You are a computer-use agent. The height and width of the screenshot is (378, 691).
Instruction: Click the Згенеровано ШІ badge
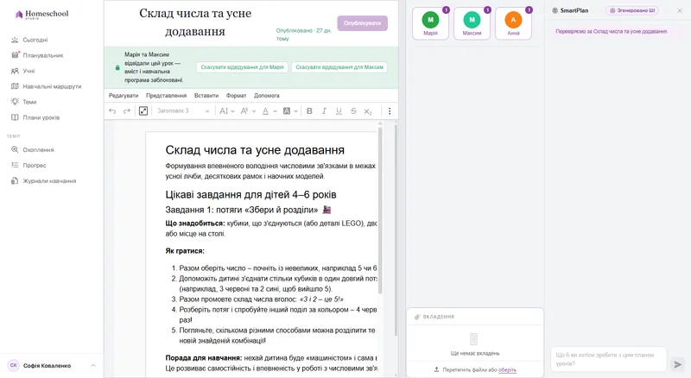pyautogui.click(x=632, y=10)
